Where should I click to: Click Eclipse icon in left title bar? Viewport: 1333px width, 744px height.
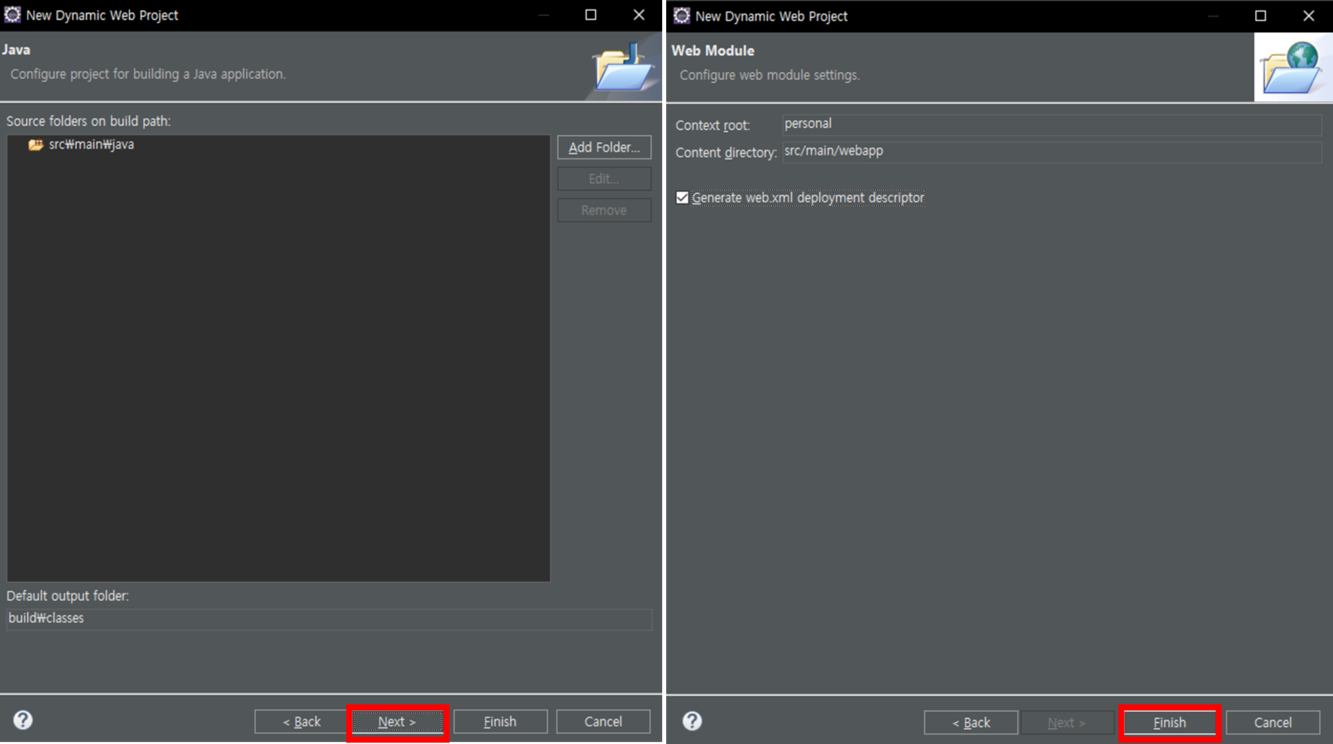pyautogui.click(x=12, y=15)
